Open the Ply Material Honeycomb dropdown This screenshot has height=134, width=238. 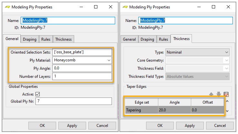(x=82, y=60)
